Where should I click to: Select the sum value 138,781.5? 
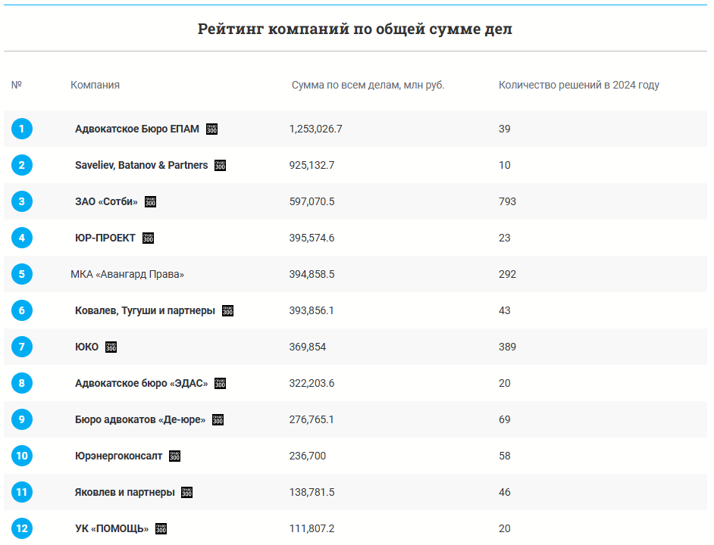tap(312, 492)
